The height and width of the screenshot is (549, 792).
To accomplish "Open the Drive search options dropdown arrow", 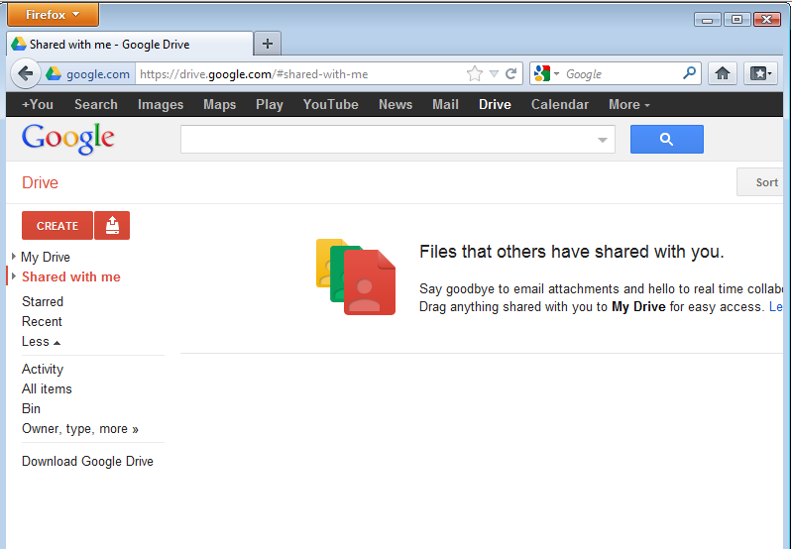I will pos(602,140).
